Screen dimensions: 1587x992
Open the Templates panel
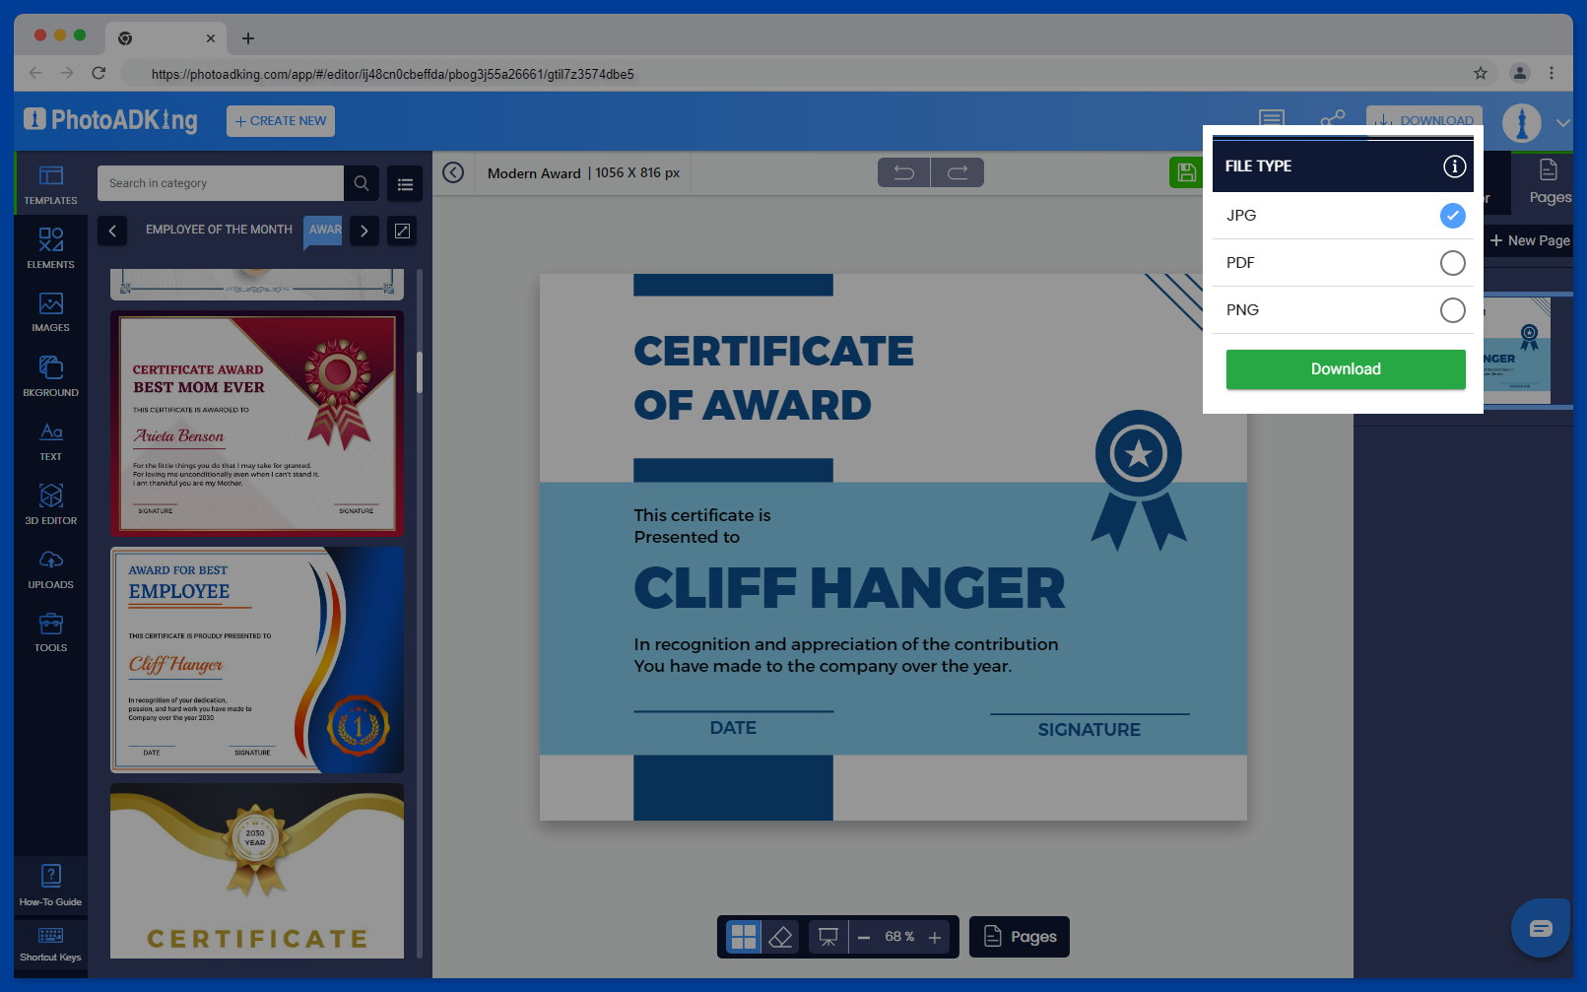(x=50, y=185)
